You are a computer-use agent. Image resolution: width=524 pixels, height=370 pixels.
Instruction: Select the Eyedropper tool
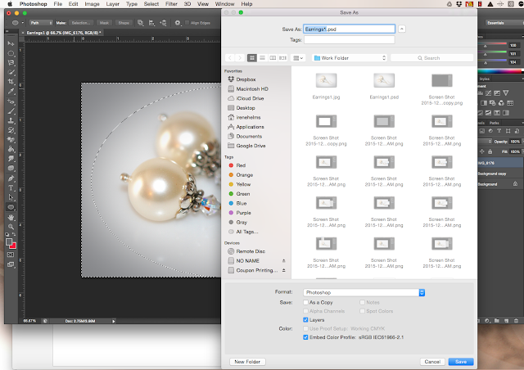point(11,91)
